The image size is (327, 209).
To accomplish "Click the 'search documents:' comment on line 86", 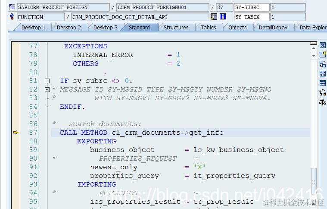I will [105, 124].
